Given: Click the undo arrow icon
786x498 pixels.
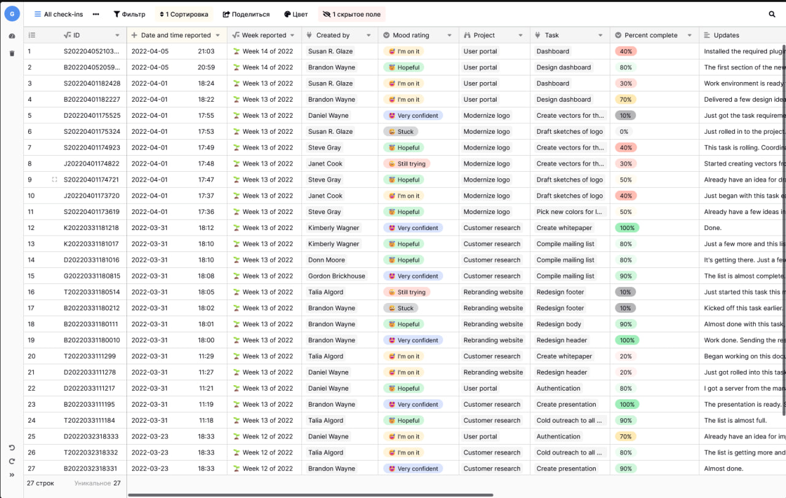Looking at the screenshot, I should click(12, 448).
